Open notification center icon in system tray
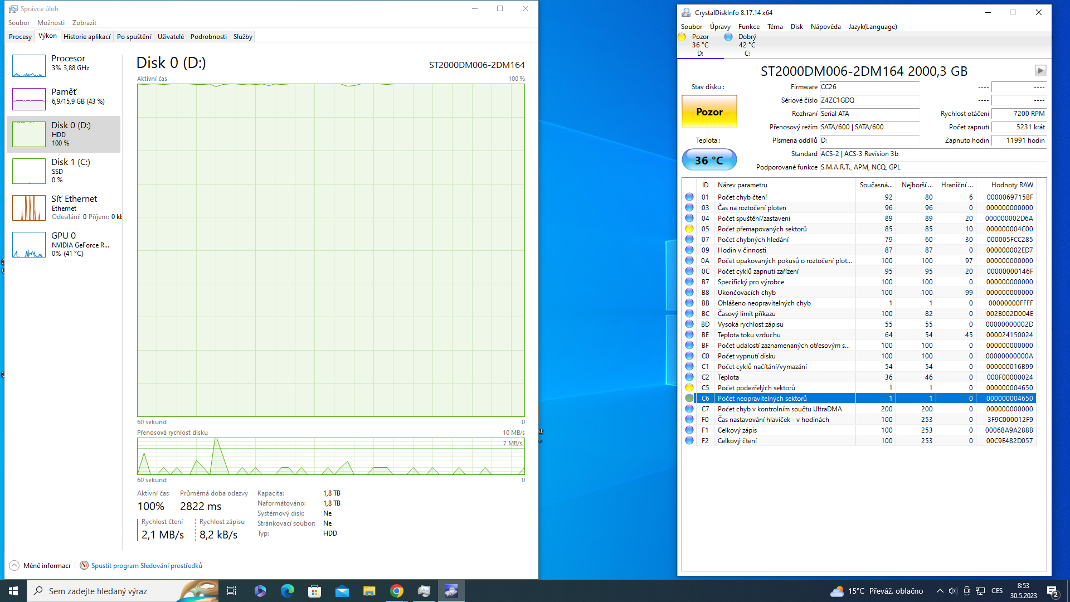 click(1052, 591)
